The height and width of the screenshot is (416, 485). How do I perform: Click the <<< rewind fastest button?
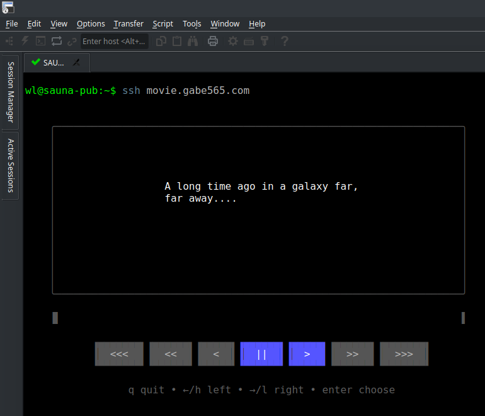click(x=119, y=354)
